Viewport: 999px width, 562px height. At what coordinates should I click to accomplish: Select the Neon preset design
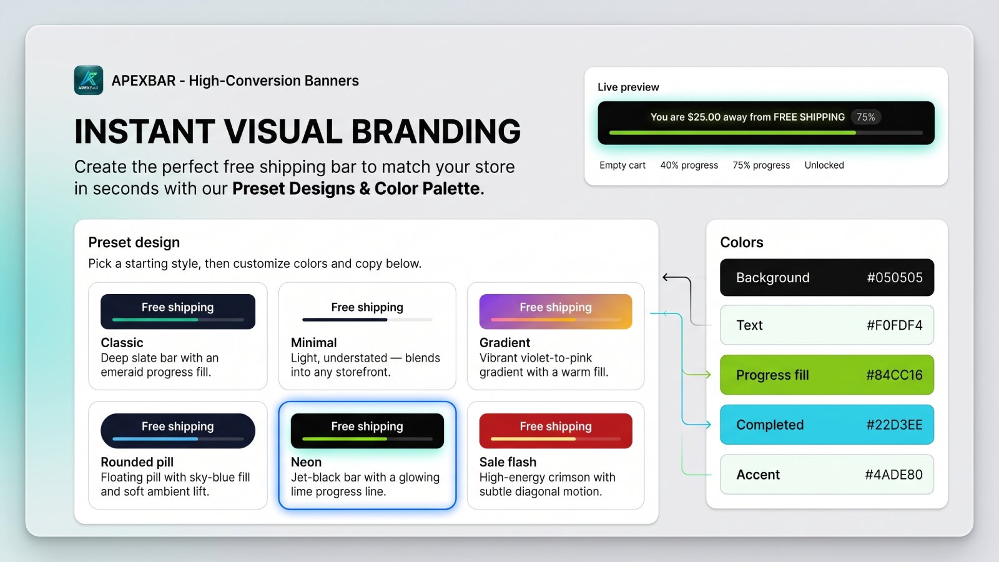pyautogui.click(x=367, y=455)
